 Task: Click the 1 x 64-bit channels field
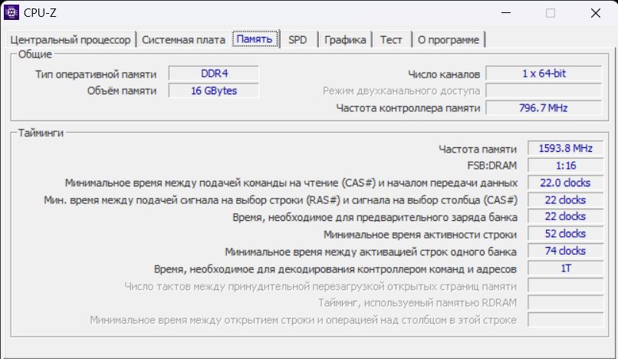[x=544, y=74]
